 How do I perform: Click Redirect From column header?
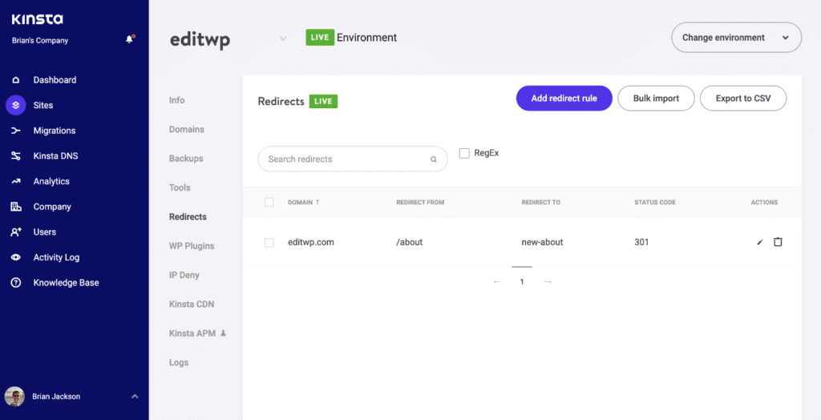(420, 202)
